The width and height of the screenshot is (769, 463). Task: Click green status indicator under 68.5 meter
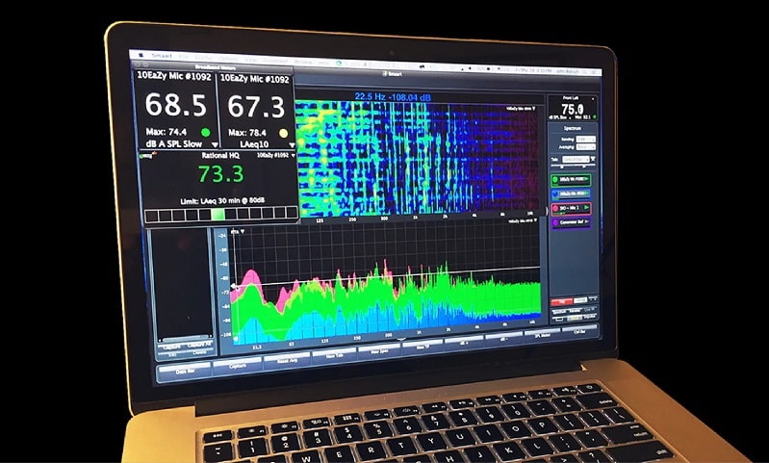coord(206,132)
